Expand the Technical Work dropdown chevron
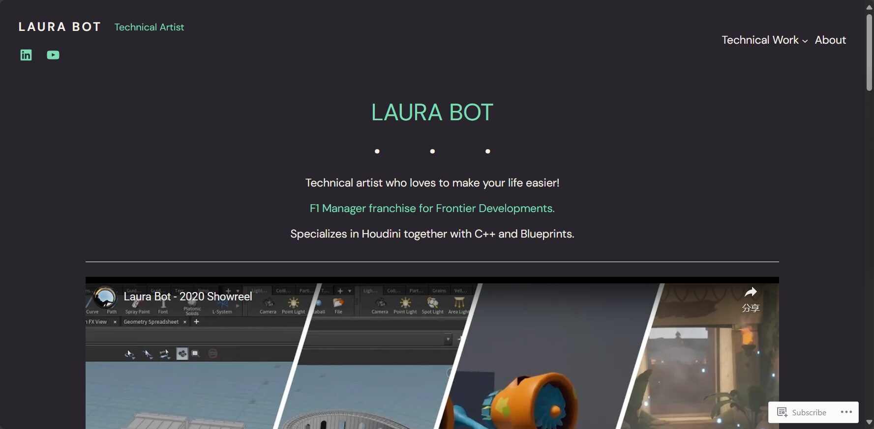874x429 pixels. 805,41
